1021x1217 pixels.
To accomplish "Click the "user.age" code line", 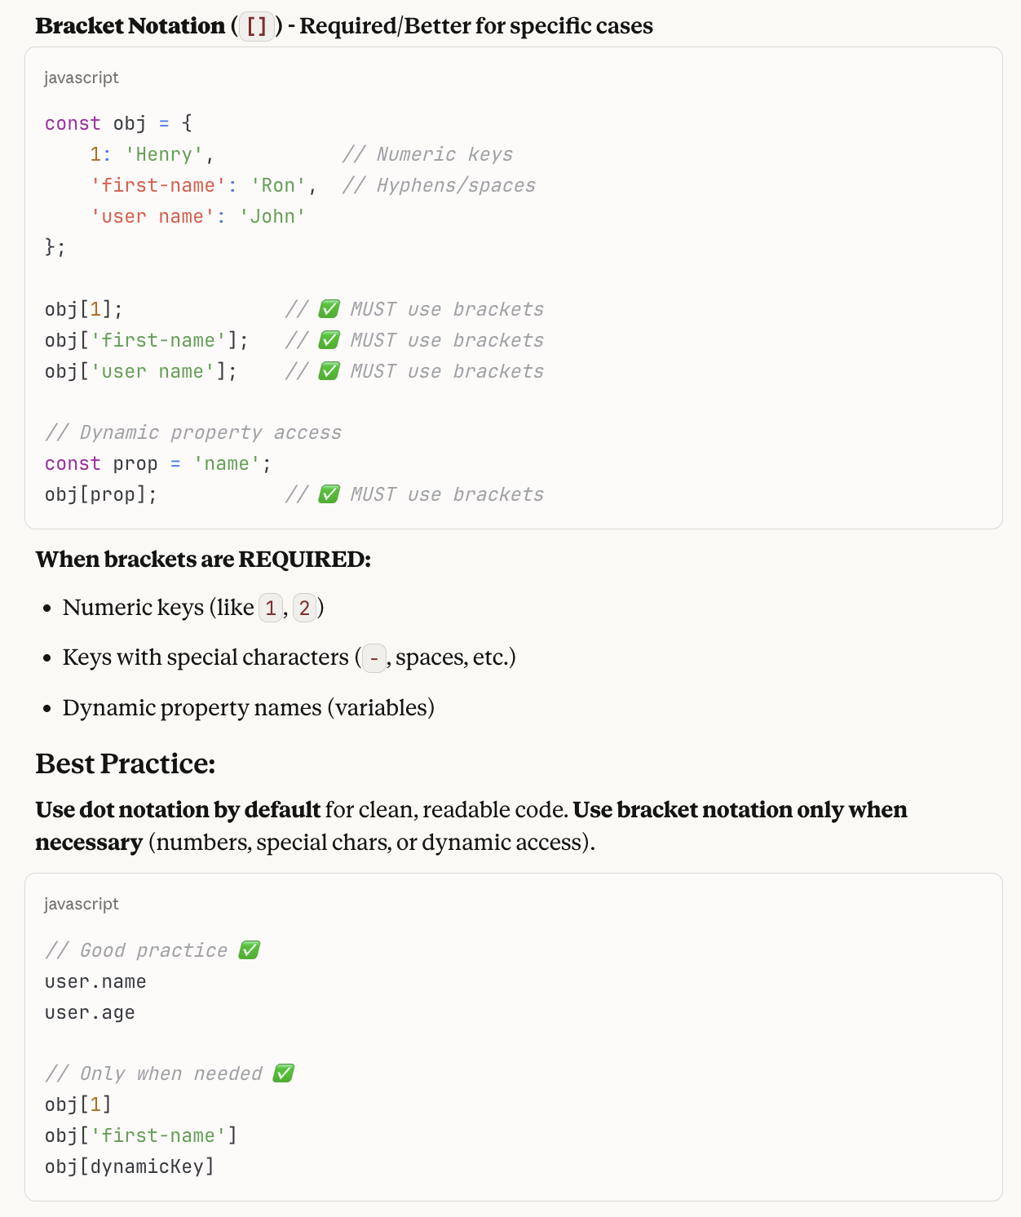I will pos(90,1012).
